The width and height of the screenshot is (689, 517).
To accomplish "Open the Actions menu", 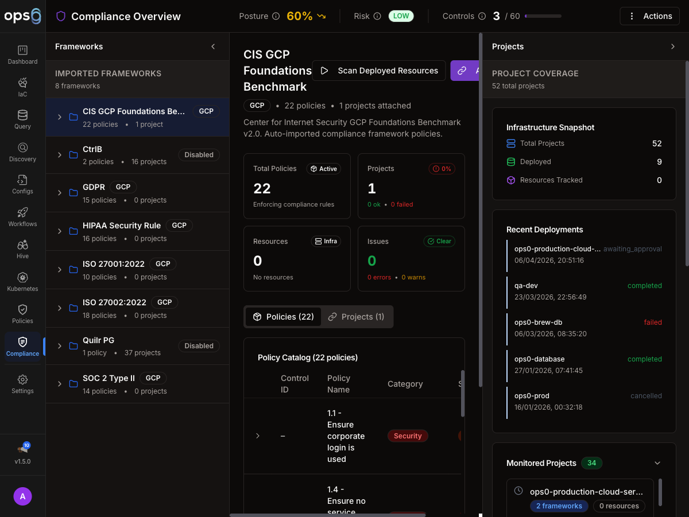I will [651, 16].
